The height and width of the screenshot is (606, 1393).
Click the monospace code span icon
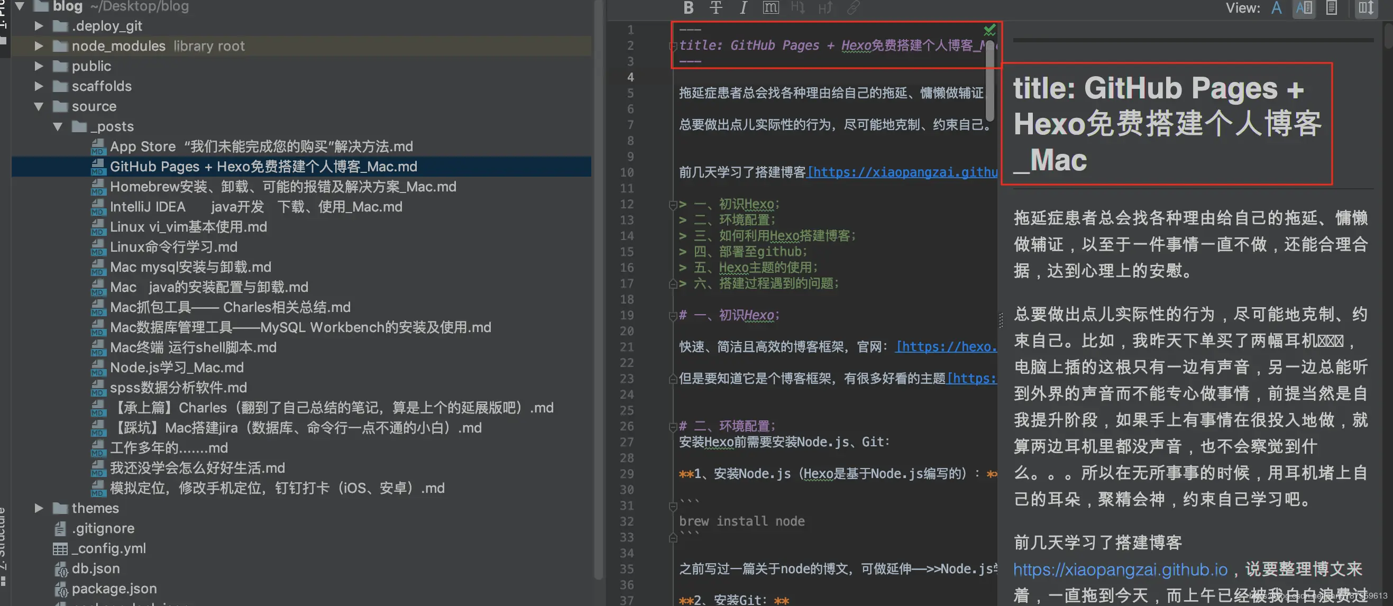771,7
